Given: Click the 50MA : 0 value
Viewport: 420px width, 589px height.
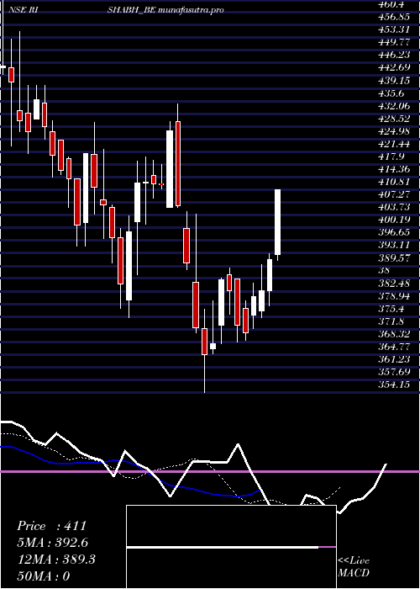Looking at the screenshot, I should coord(44,576).
